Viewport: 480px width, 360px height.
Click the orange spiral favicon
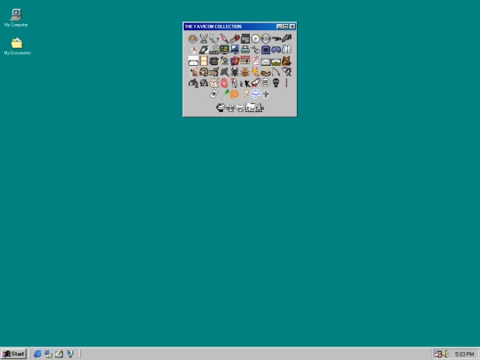(x=235, y=94)
